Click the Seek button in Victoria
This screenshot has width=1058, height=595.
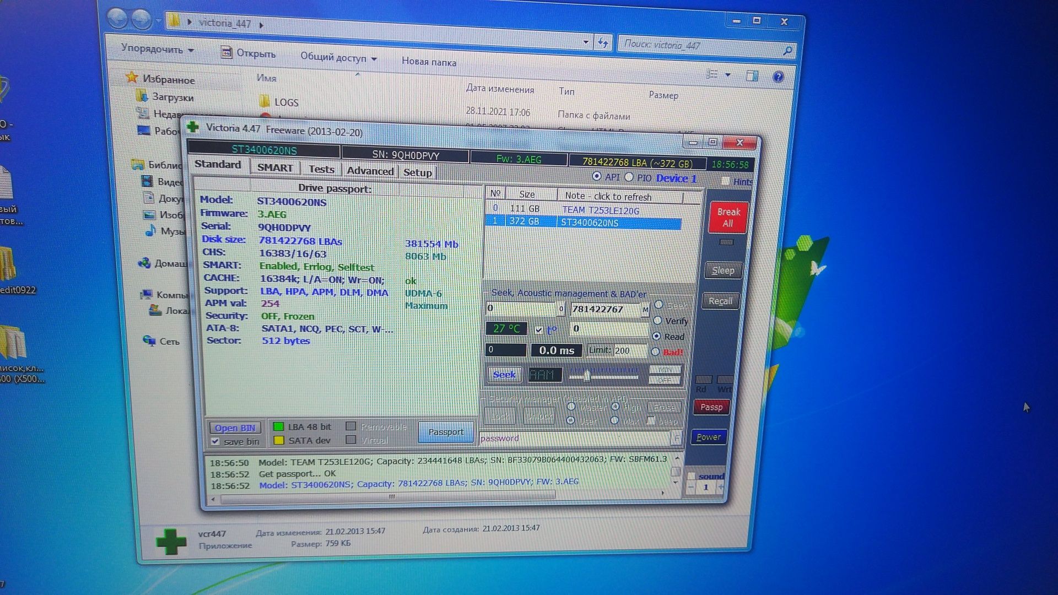[x=504, y=375]
